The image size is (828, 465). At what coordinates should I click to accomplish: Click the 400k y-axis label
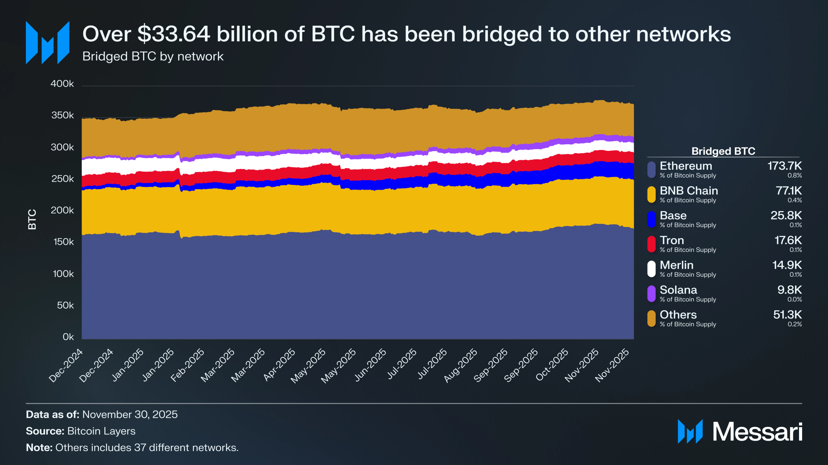(62, 84)
